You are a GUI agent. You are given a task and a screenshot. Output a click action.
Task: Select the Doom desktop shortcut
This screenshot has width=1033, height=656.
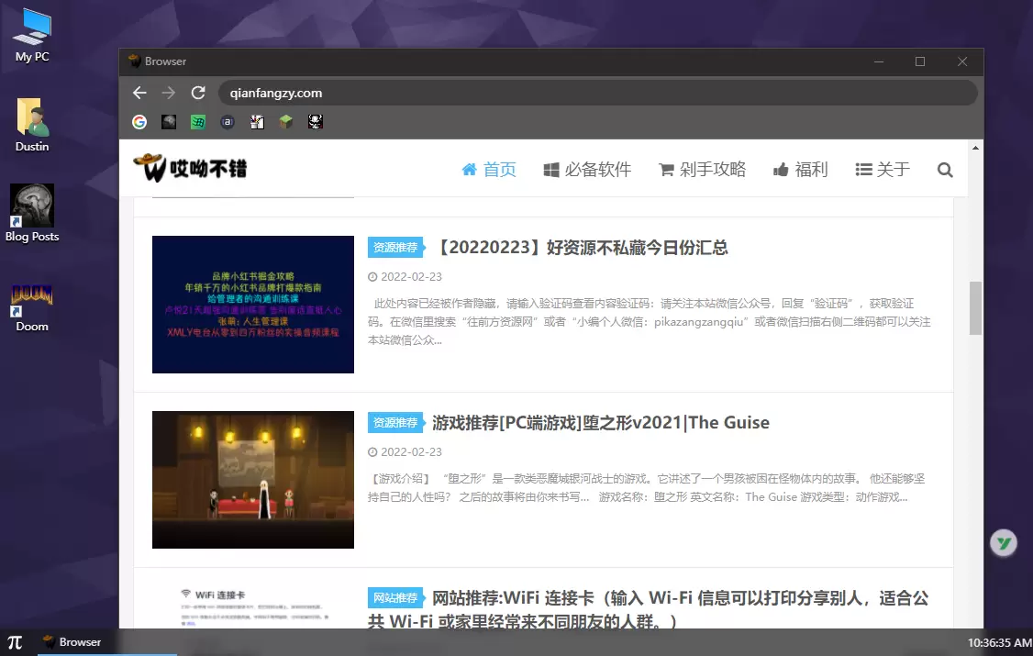point(31,308)
